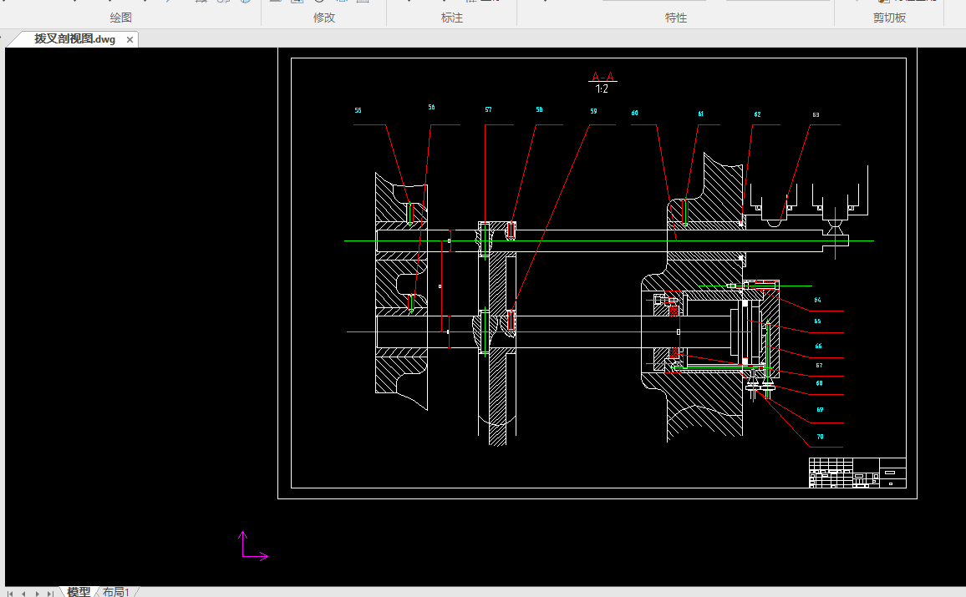
Task: Expand the 修改 ribbon panel label
Action: pos(324,18)
